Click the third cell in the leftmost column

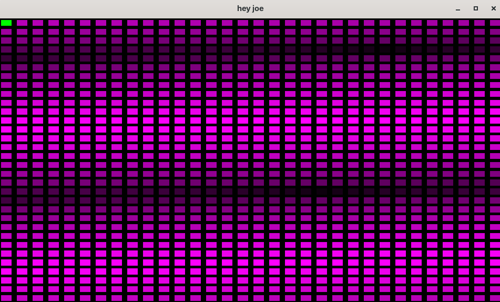click(x=6, y=41)
